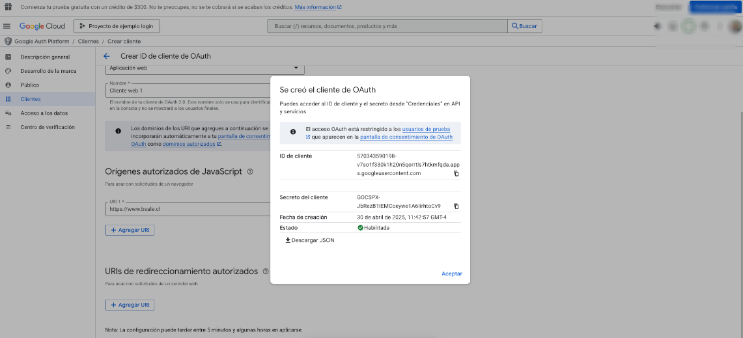Viewport: 743px width, 338px height.
Task: Click the secret value starting GOCSPX-
Action: click(x=399, y=201)
